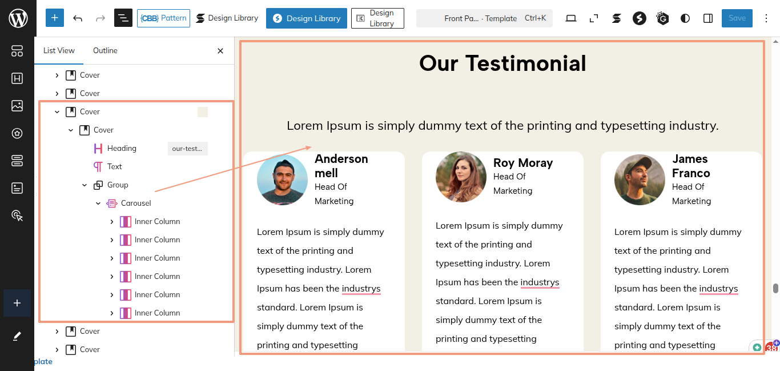Toggle the half-circle Styles icon
This screenshot has width=780, height=371.
685,18
